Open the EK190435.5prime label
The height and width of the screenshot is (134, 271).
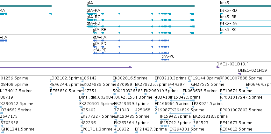tap(132, 116)
